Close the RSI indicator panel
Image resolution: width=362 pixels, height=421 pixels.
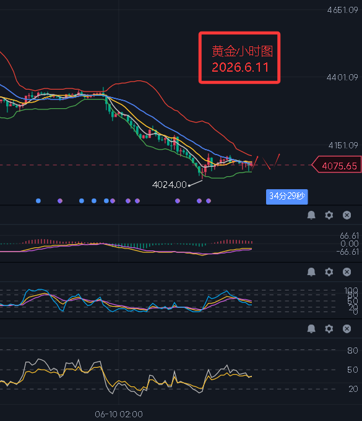click(x=347, y=329)
